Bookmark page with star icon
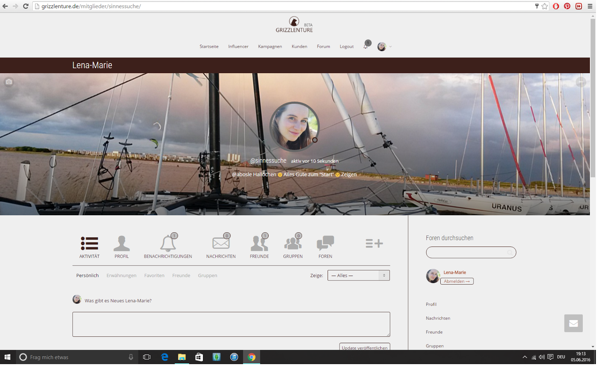Screen dimensions: 597x373 tap(545, 6)
